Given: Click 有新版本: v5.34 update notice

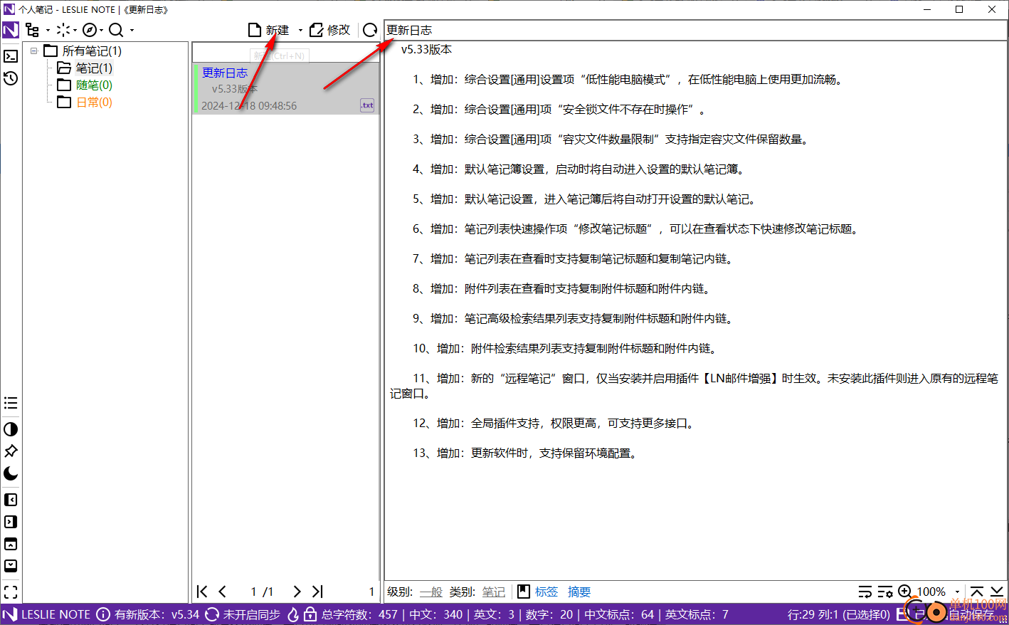Looking at the screenshot, I should (157, 614).
